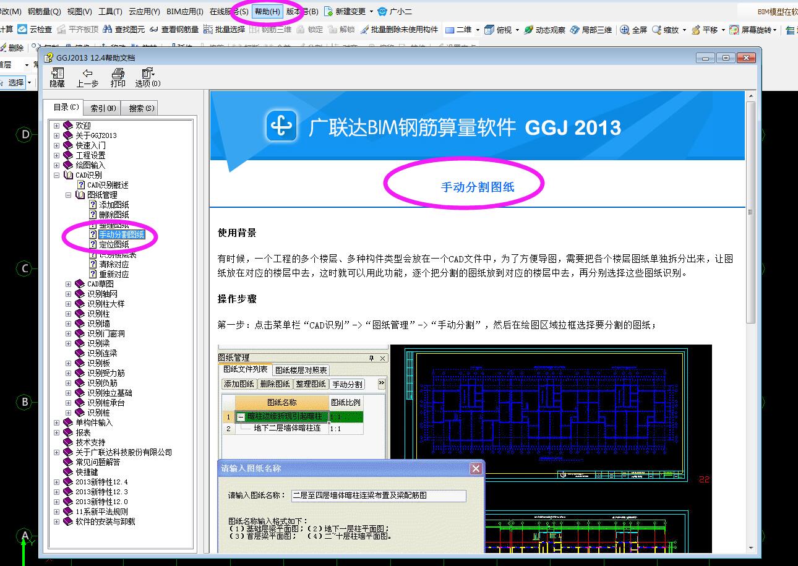Switch to the 索引(N) tab

(103, 108)
